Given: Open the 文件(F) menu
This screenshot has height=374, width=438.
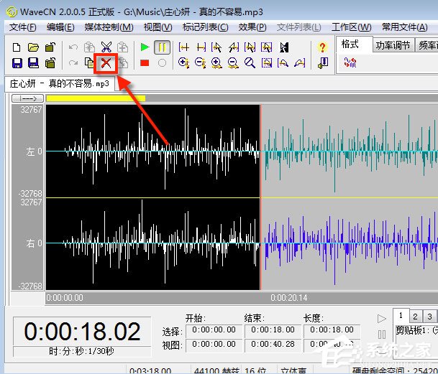Looking at the screenshot, I should [23, 27].
